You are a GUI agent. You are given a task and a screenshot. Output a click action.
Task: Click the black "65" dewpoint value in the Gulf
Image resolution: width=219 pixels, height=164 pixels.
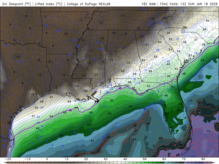[x=134, y=139]
